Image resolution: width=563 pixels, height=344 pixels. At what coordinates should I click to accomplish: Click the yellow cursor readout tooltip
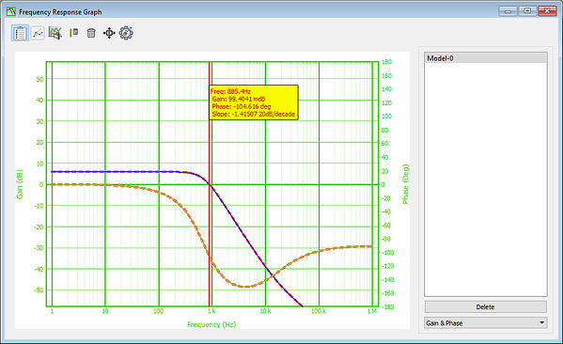click(254, 102)
